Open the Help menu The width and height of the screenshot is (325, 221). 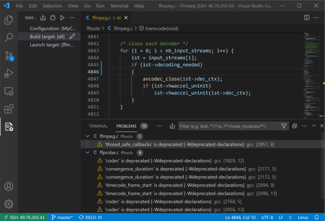(139, 6)
